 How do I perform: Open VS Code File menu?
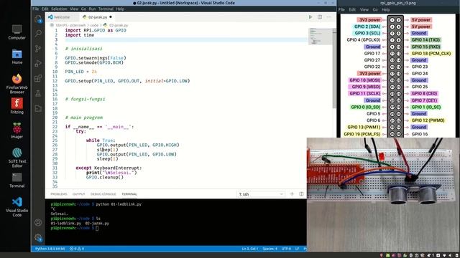(x=35, y=9)
